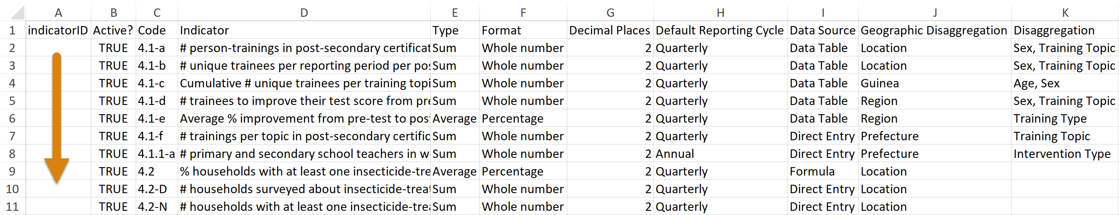Click the Guinea geographic disaggregation cell
1119x215 pixels.
pos(935,84)
